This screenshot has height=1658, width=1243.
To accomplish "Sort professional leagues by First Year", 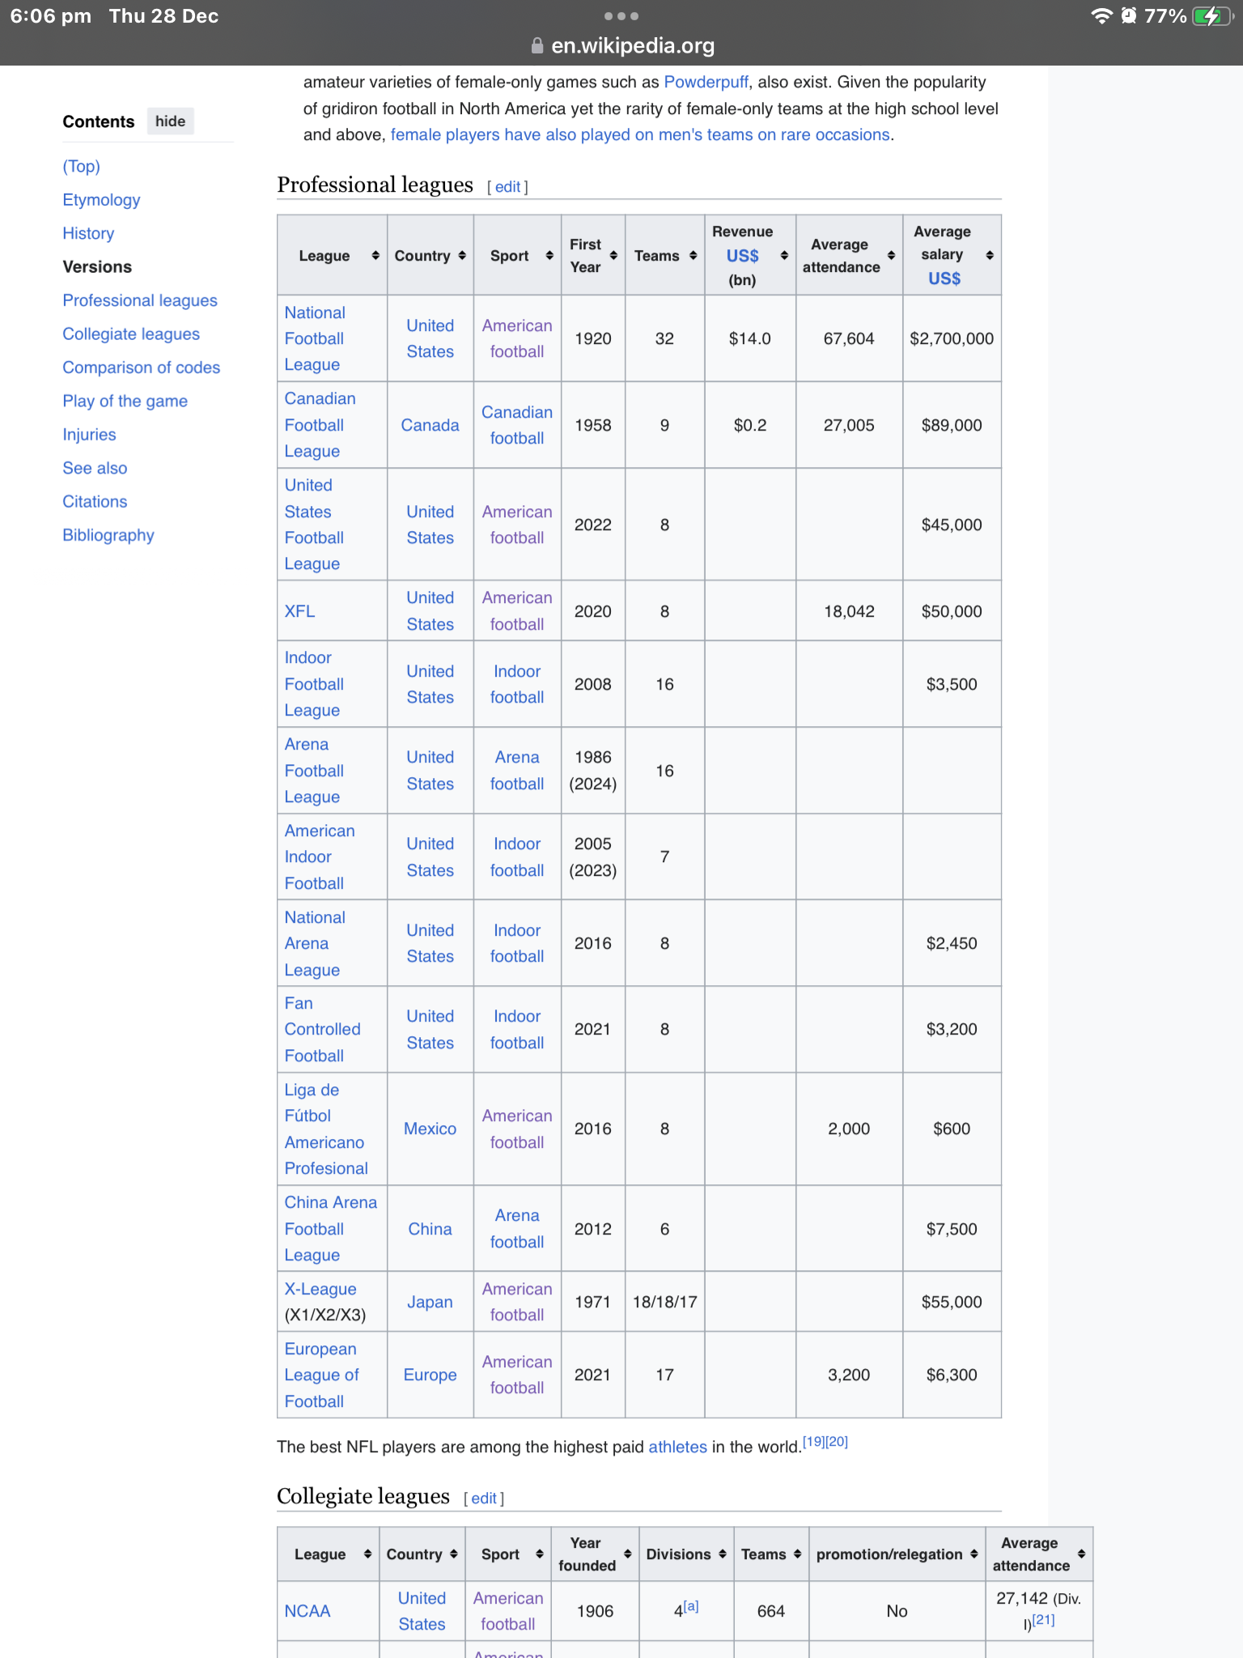I will coord(613,256).
